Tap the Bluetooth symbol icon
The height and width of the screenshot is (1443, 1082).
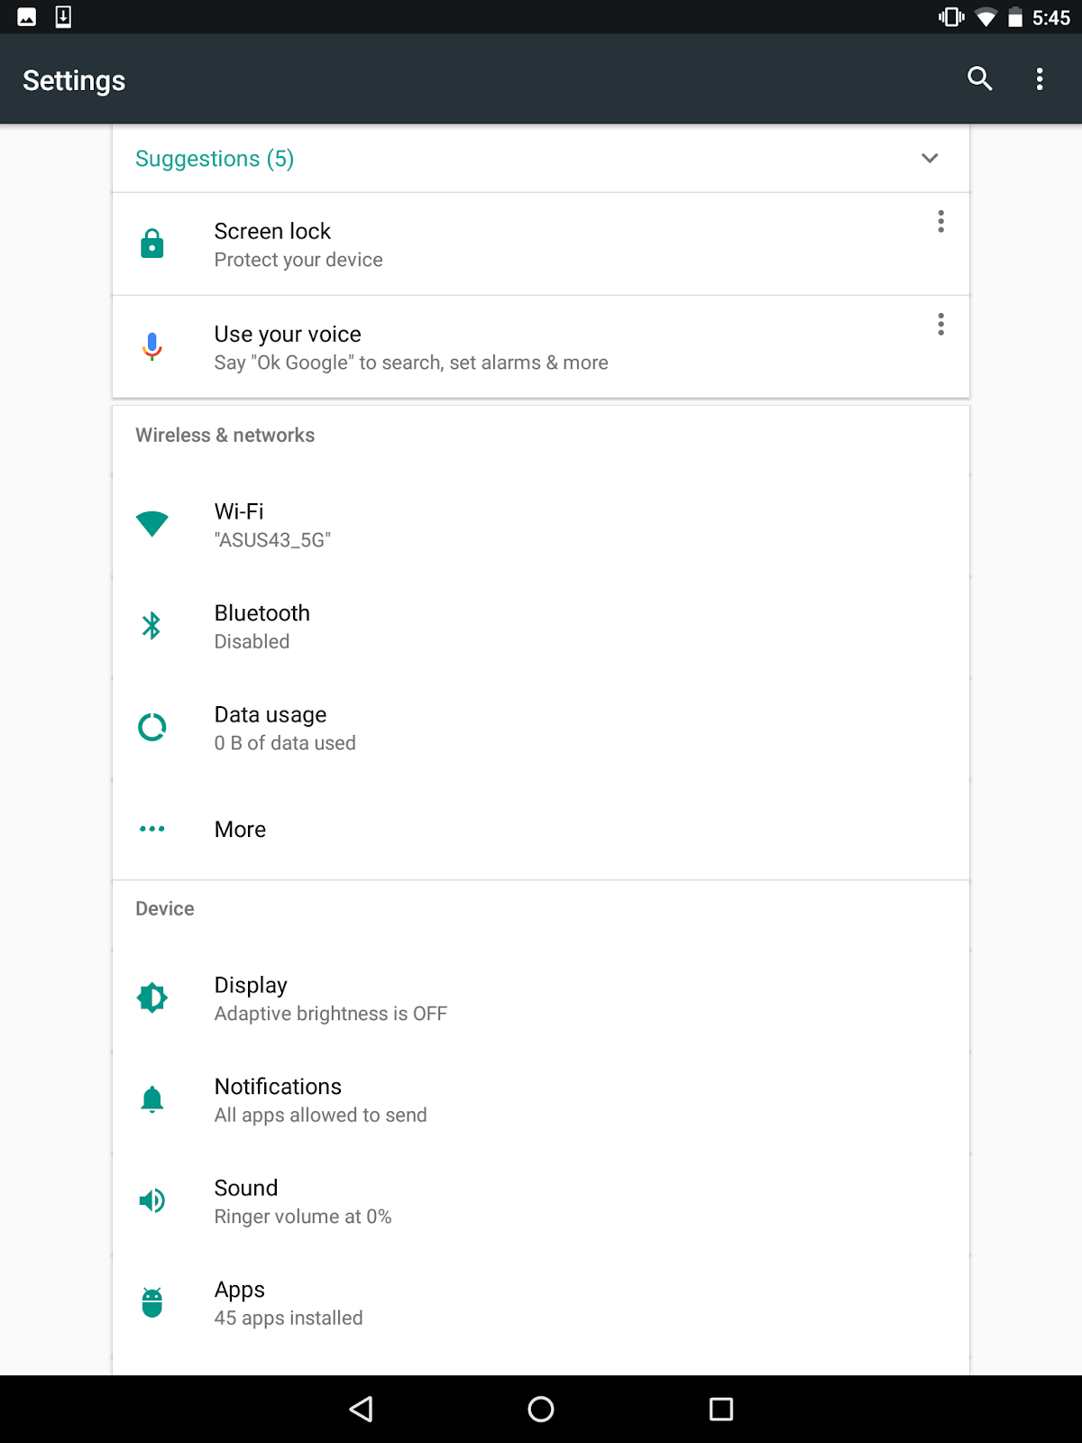click(152, 626)
